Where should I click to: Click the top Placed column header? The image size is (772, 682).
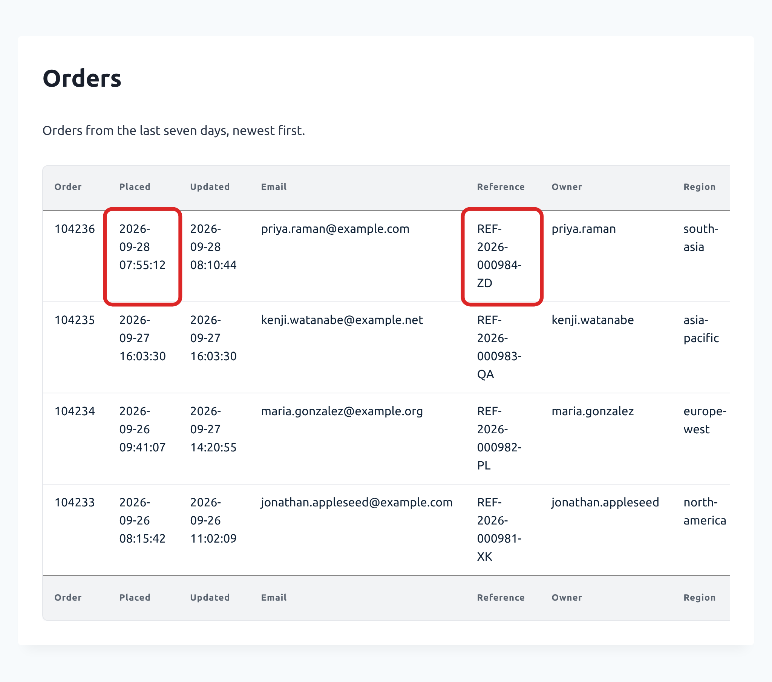point(135,187)
